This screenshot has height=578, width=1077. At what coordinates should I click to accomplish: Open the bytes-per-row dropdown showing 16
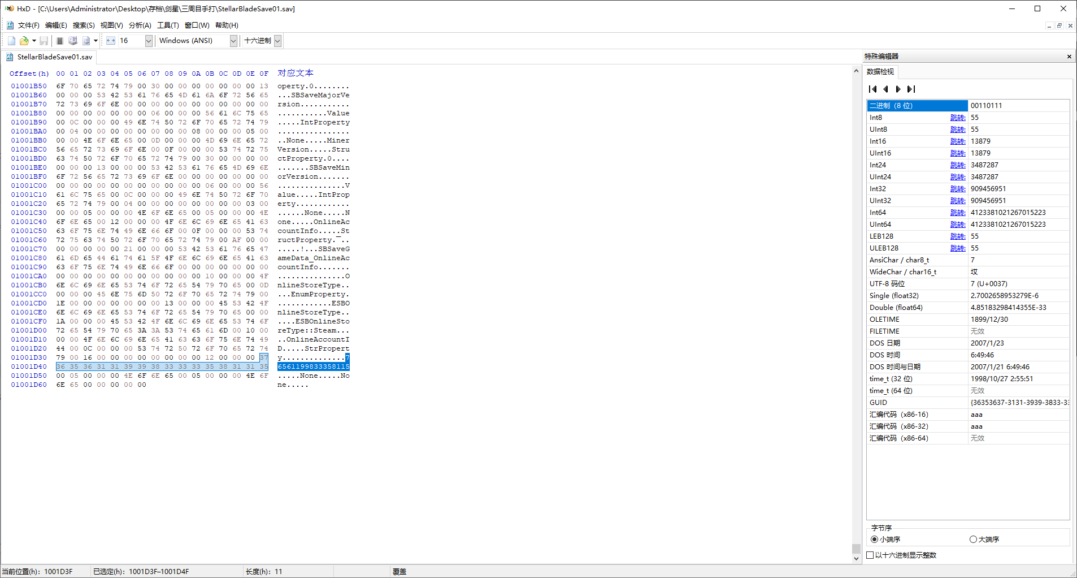(149, 41)
